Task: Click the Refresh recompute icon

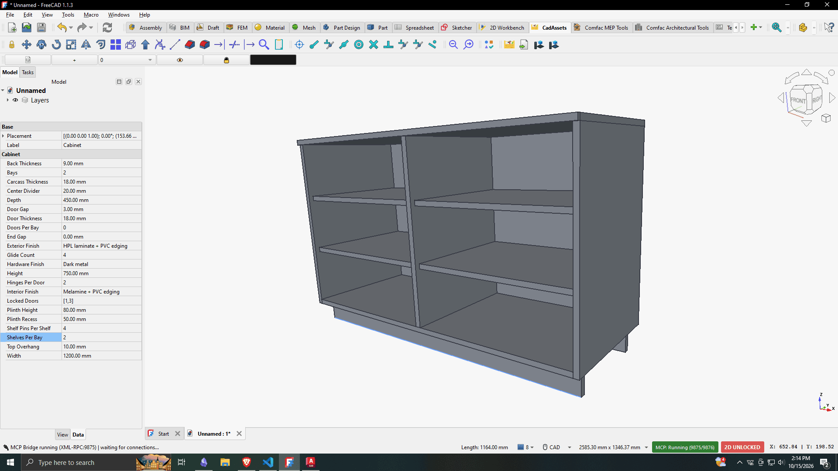Action: point(107,27)
